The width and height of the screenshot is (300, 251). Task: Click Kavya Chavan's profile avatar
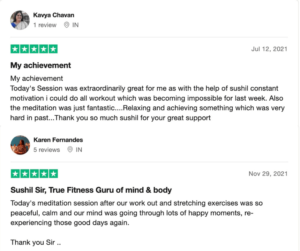click(x=20, y=20)
